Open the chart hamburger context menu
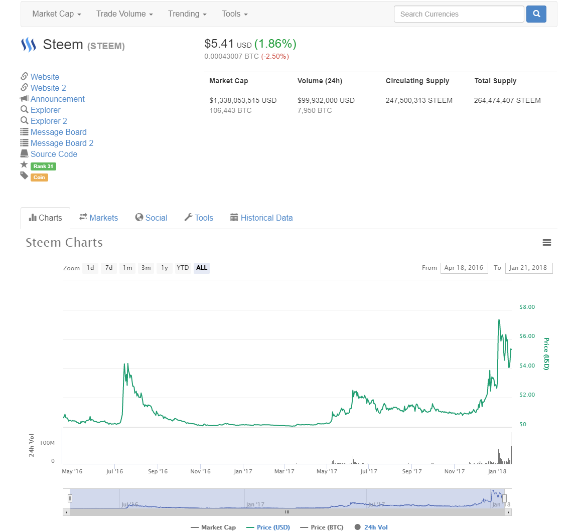Image resolution: width=571 pixels, height=532 pixels. (546, 242)
